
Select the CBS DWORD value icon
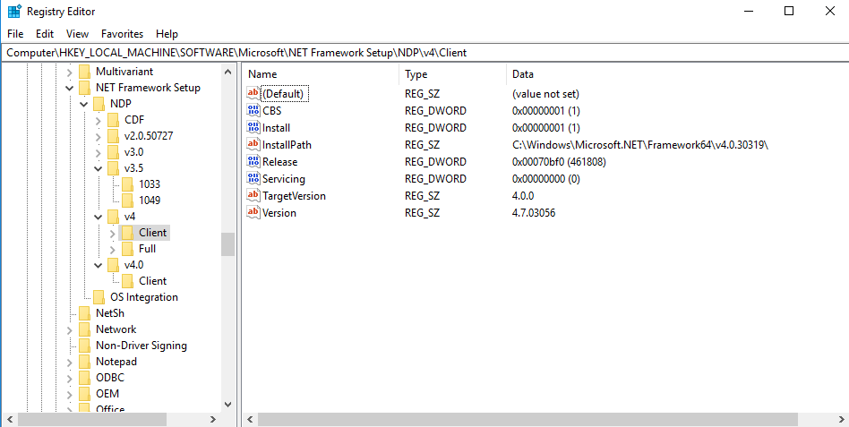click(x=253, y=110)
